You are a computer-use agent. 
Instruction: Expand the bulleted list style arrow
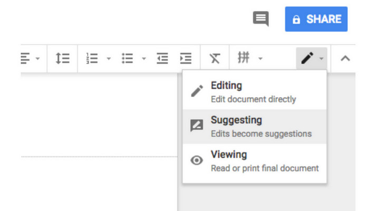point(144,59)
